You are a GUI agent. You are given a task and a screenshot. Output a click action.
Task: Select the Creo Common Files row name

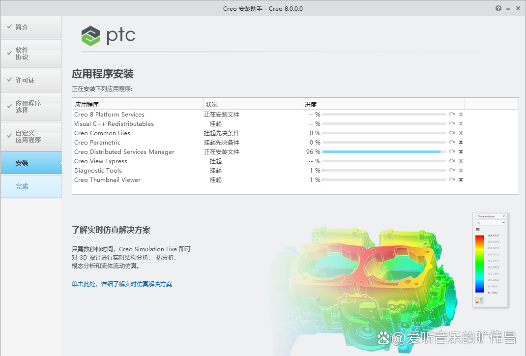coord(102,133)
